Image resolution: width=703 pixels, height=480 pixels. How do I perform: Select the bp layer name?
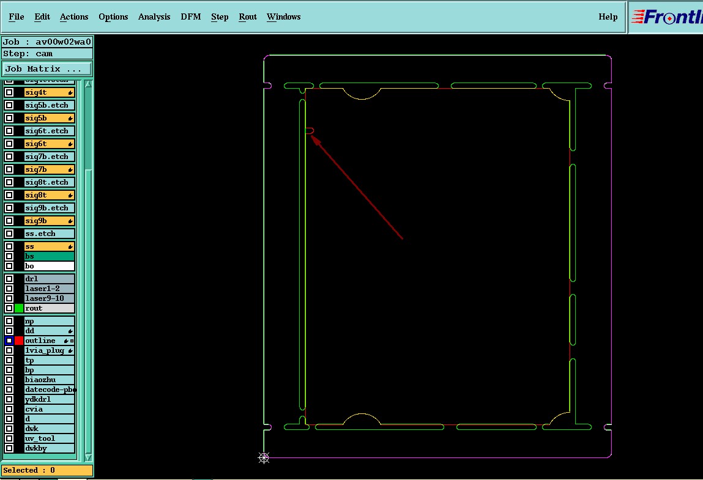coord(50,370)
